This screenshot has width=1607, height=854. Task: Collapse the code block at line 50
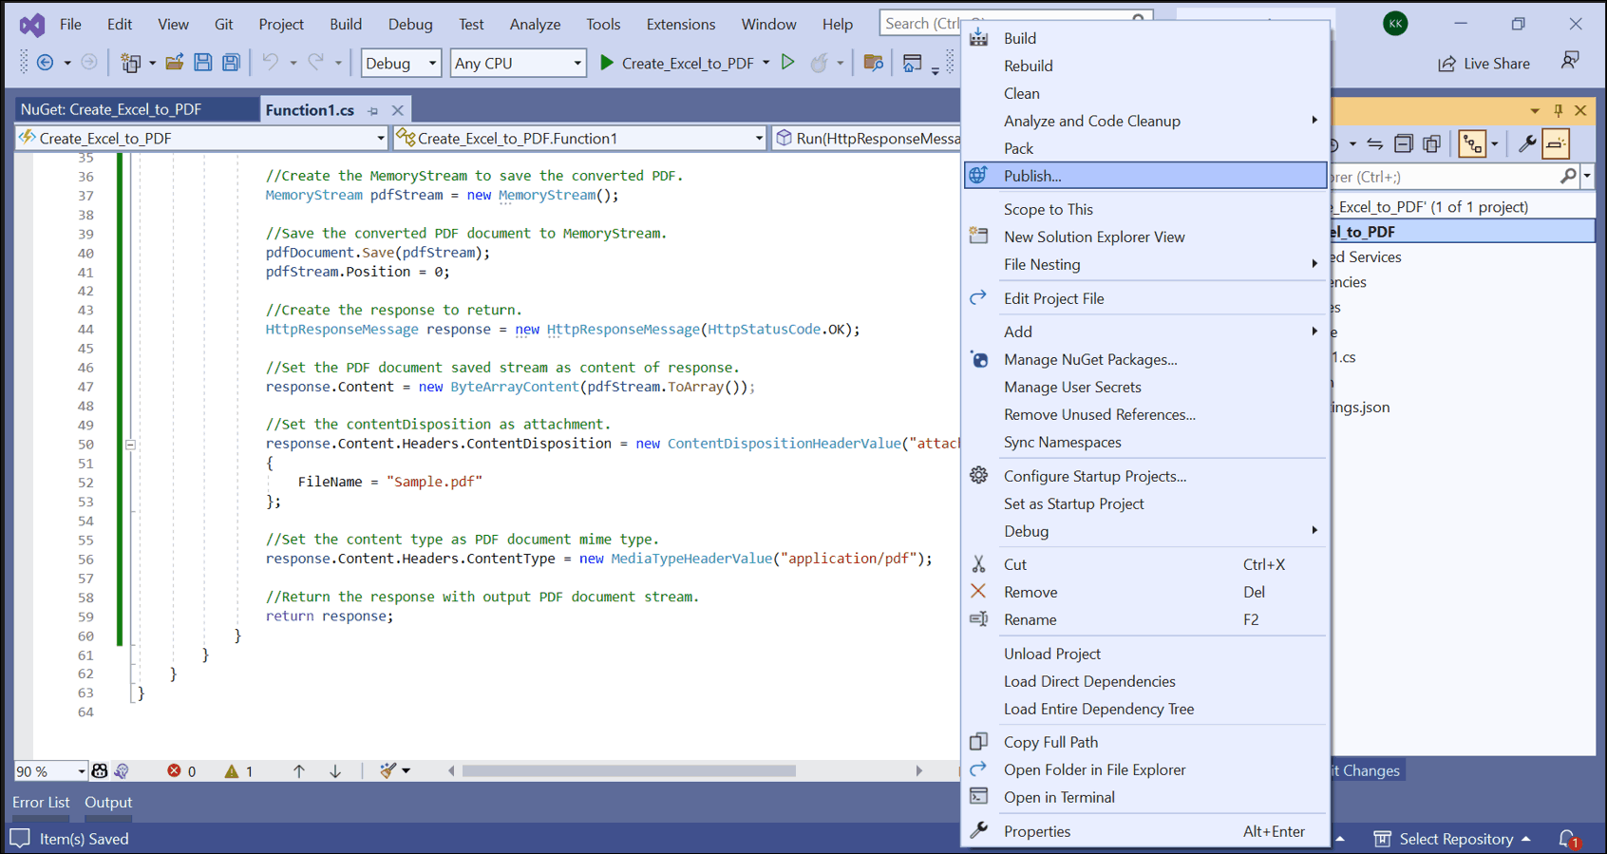pos(130,444)
